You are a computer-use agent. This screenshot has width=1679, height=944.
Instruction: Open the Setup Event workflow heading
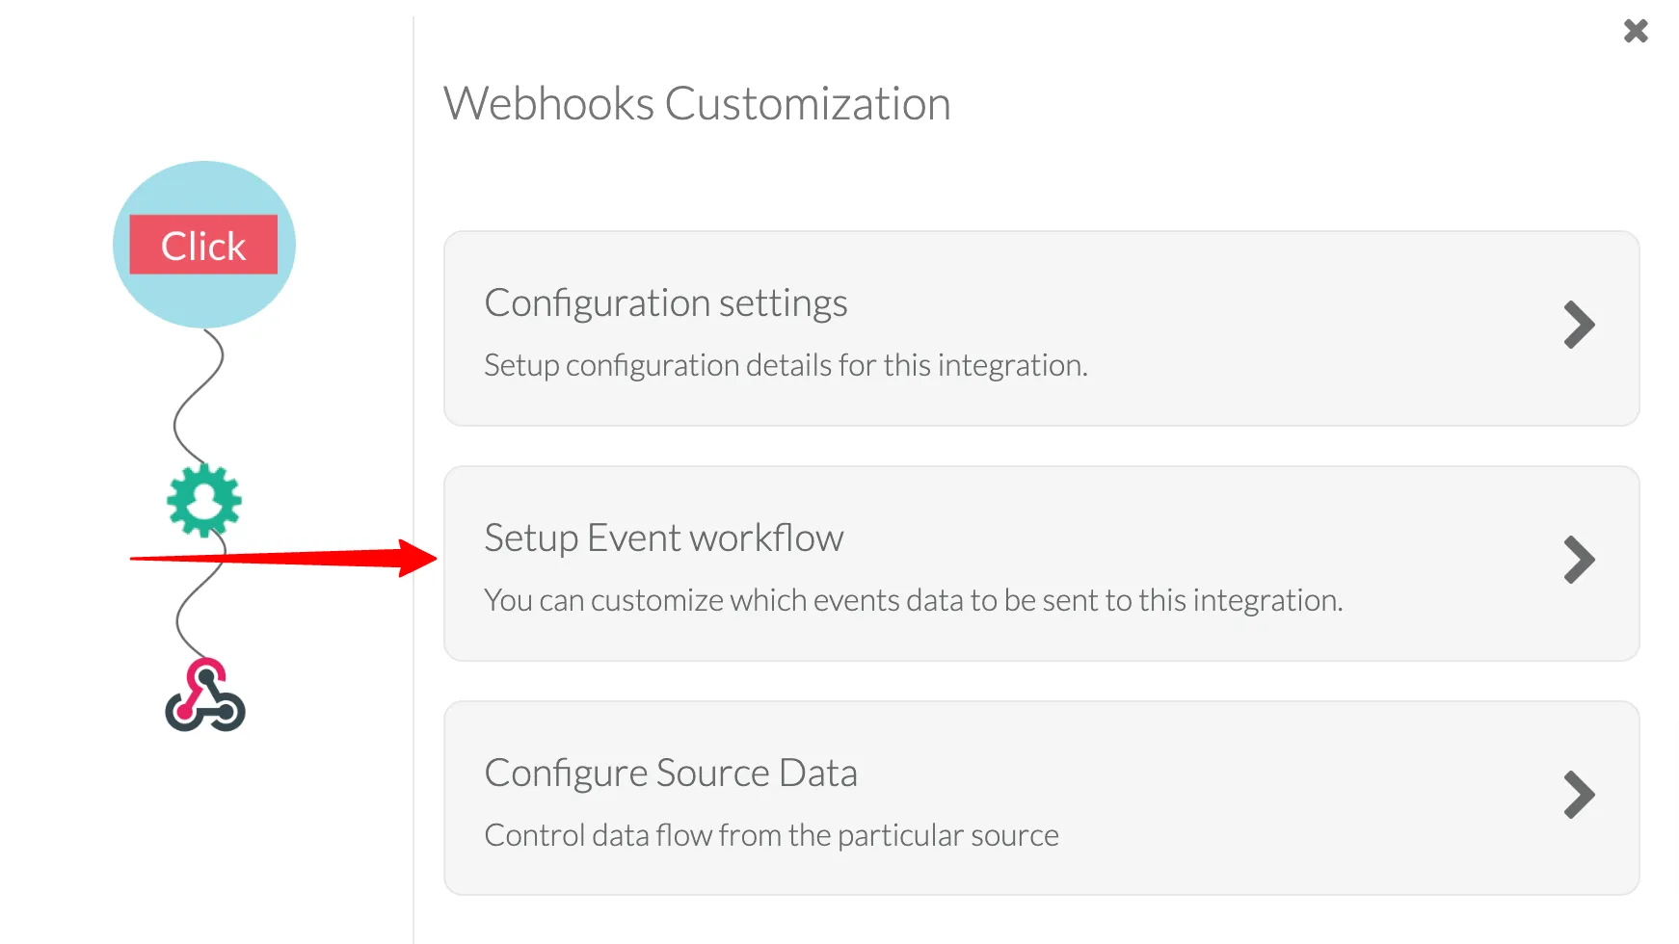[664, 538]
